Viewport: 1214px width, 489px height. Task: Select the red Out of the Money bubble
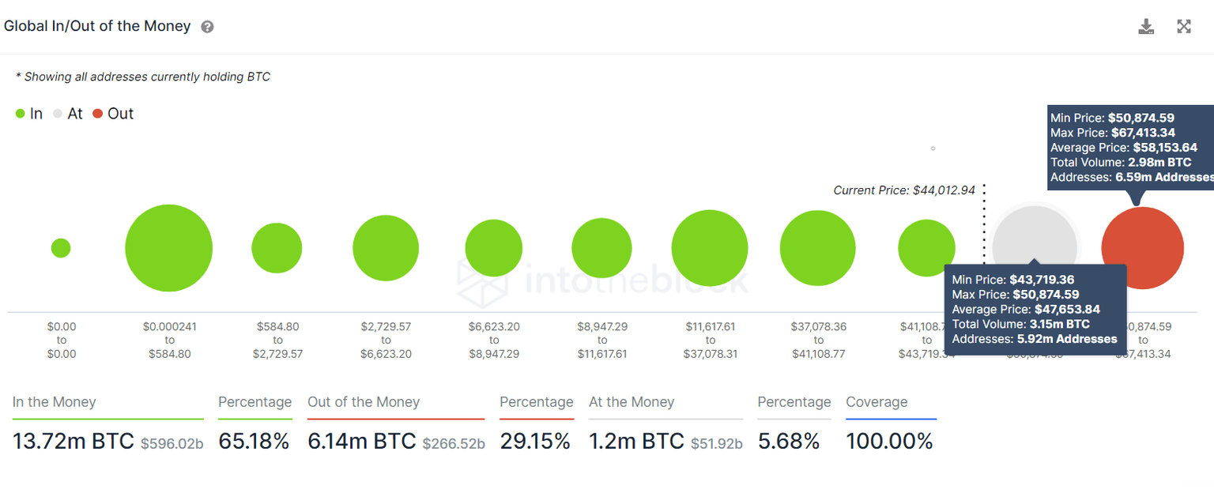[x=1143, y=248]
